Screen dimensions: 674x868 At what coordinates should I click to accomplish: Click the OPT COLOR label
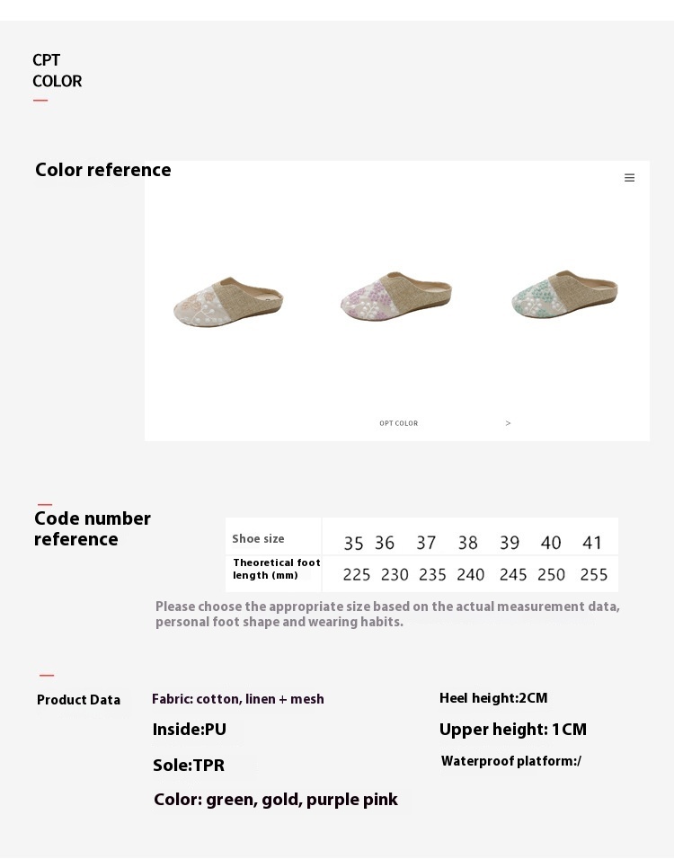pos(399,423)
